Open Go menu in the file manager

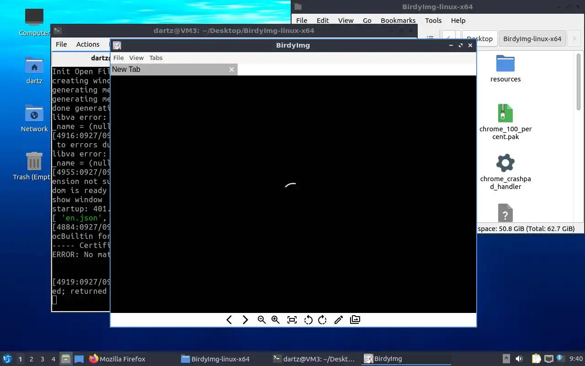tap(367, 21)
